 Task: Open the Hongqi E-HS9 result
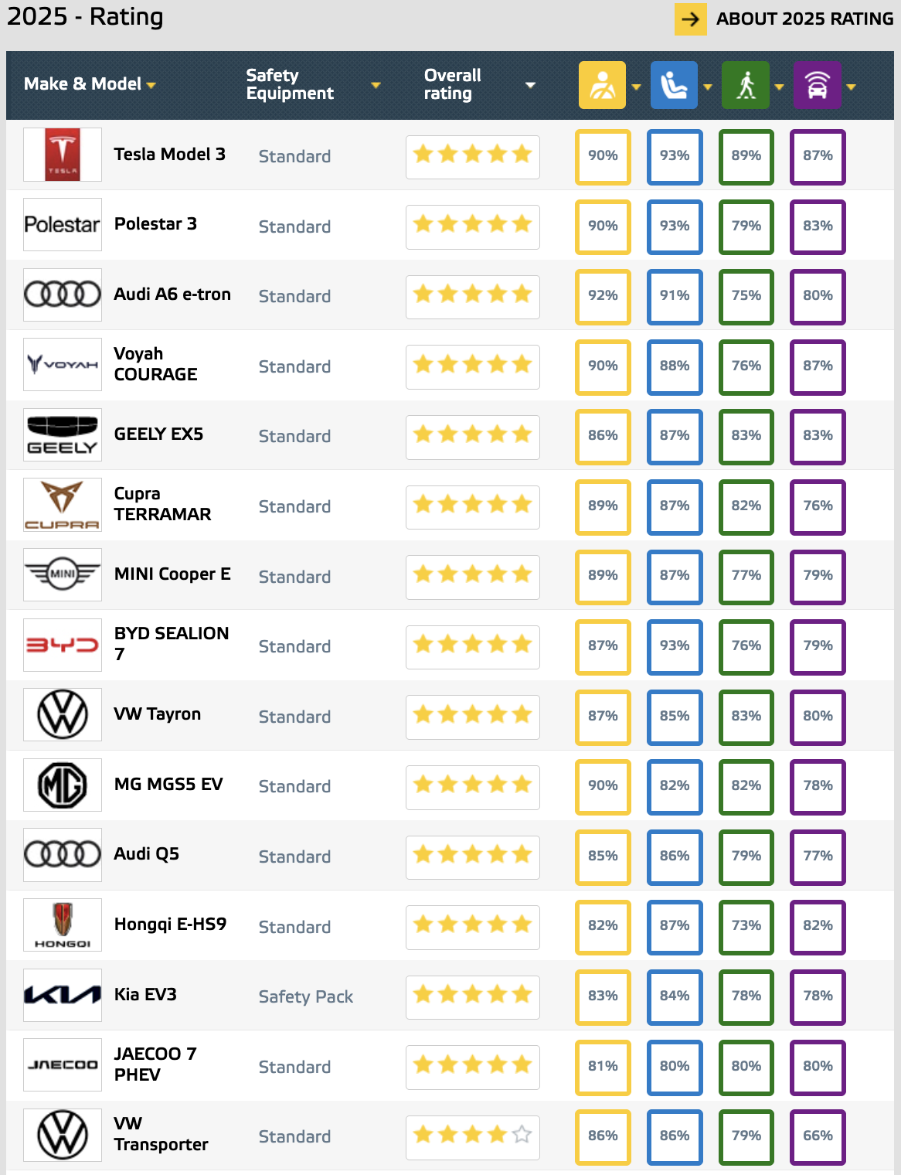coord(170,925)
